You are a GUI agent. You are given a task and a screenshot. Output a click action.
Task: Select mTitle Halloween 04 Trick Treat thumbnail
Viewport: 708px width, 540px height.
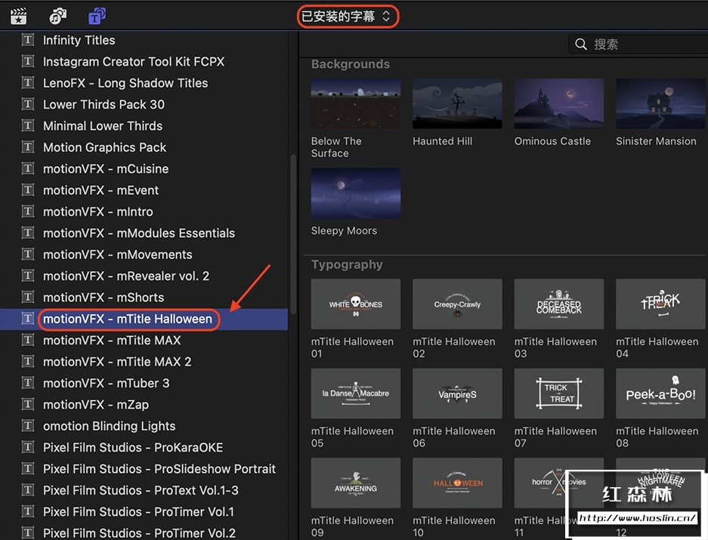[x=660, y=304]
